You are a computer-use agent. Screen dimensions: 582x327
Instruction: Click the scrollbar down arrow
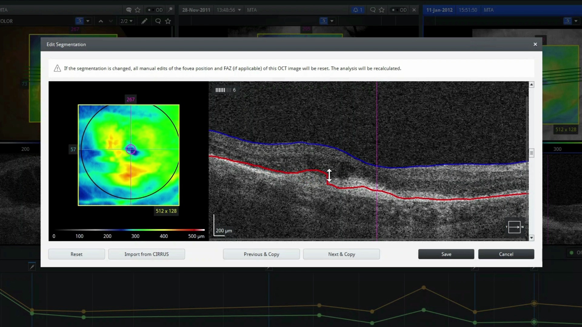(x=531, y=238)
